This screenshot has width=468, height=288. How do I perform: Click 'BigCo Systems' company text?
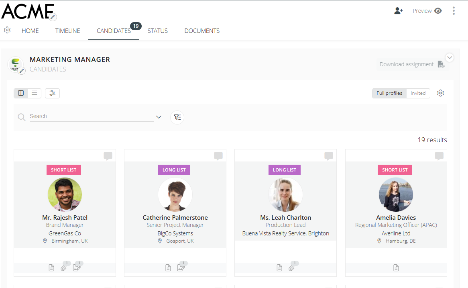point(175,233)
